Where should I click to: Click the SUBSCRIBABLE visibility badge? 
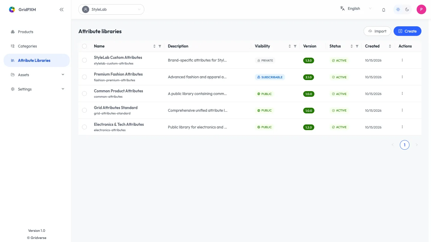[270, 77]
